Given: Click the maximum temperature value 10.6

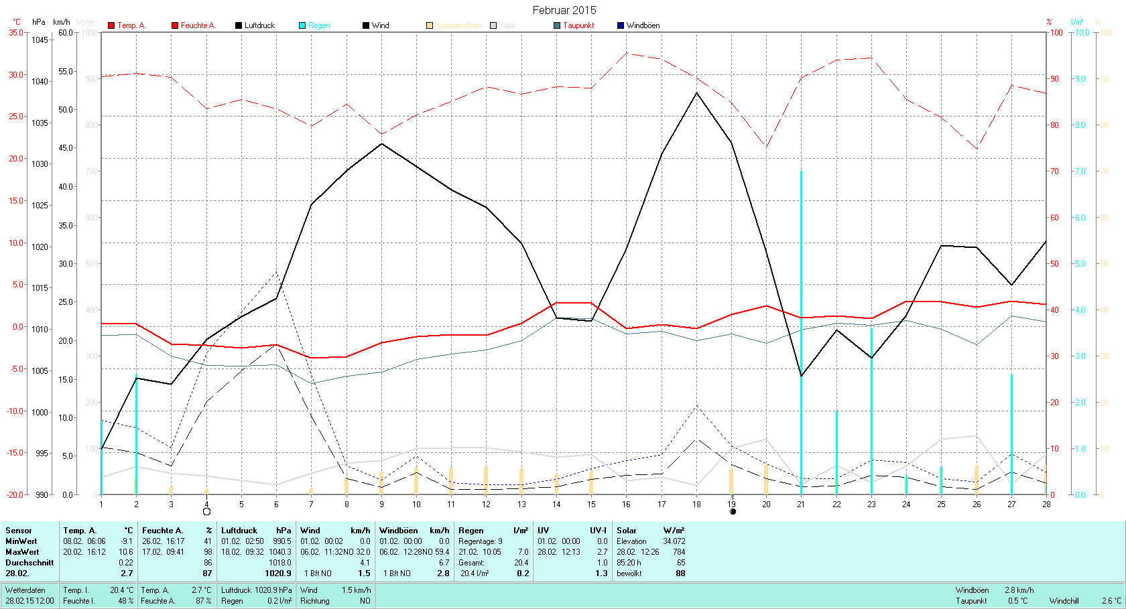Looking at the screenshot, I should (126, 552).
